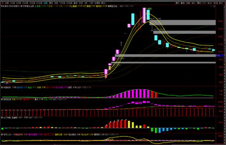Viewport: 226px width, 145px height.
Task: Click the blue current price tag on price axis
Action: pos(220,55)
